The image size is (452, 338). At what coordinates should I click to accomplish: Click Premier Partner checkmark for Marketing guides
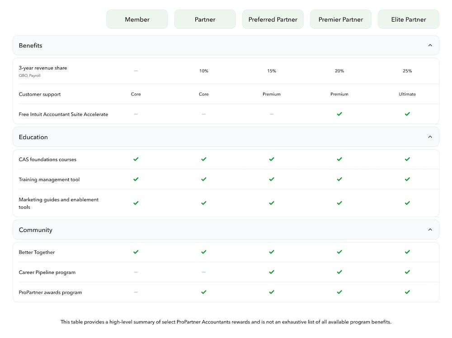click(x=339, y=203)
